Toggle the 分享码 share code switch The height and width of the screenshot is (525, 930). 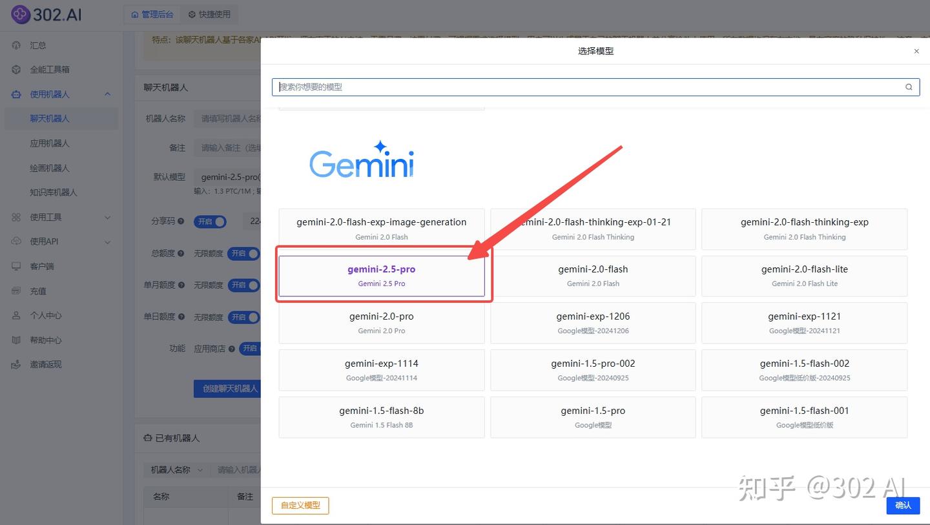pos(211,221)
